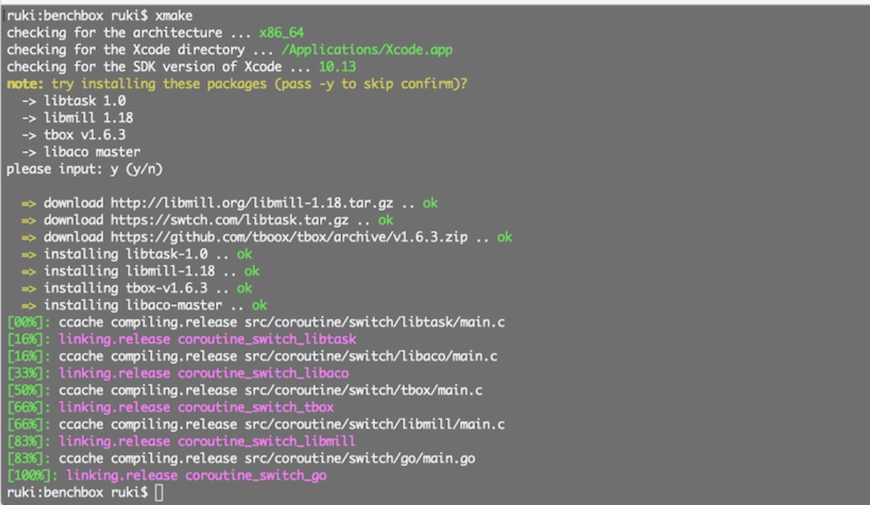Click the 'libaco master' package entry
Viewport: 870px width, 505px height.
tap(92, 152)
